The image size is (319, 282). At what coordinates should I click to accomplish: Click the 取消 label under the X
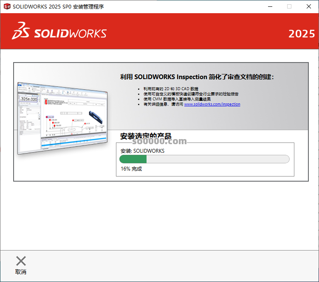click(21, 272)
